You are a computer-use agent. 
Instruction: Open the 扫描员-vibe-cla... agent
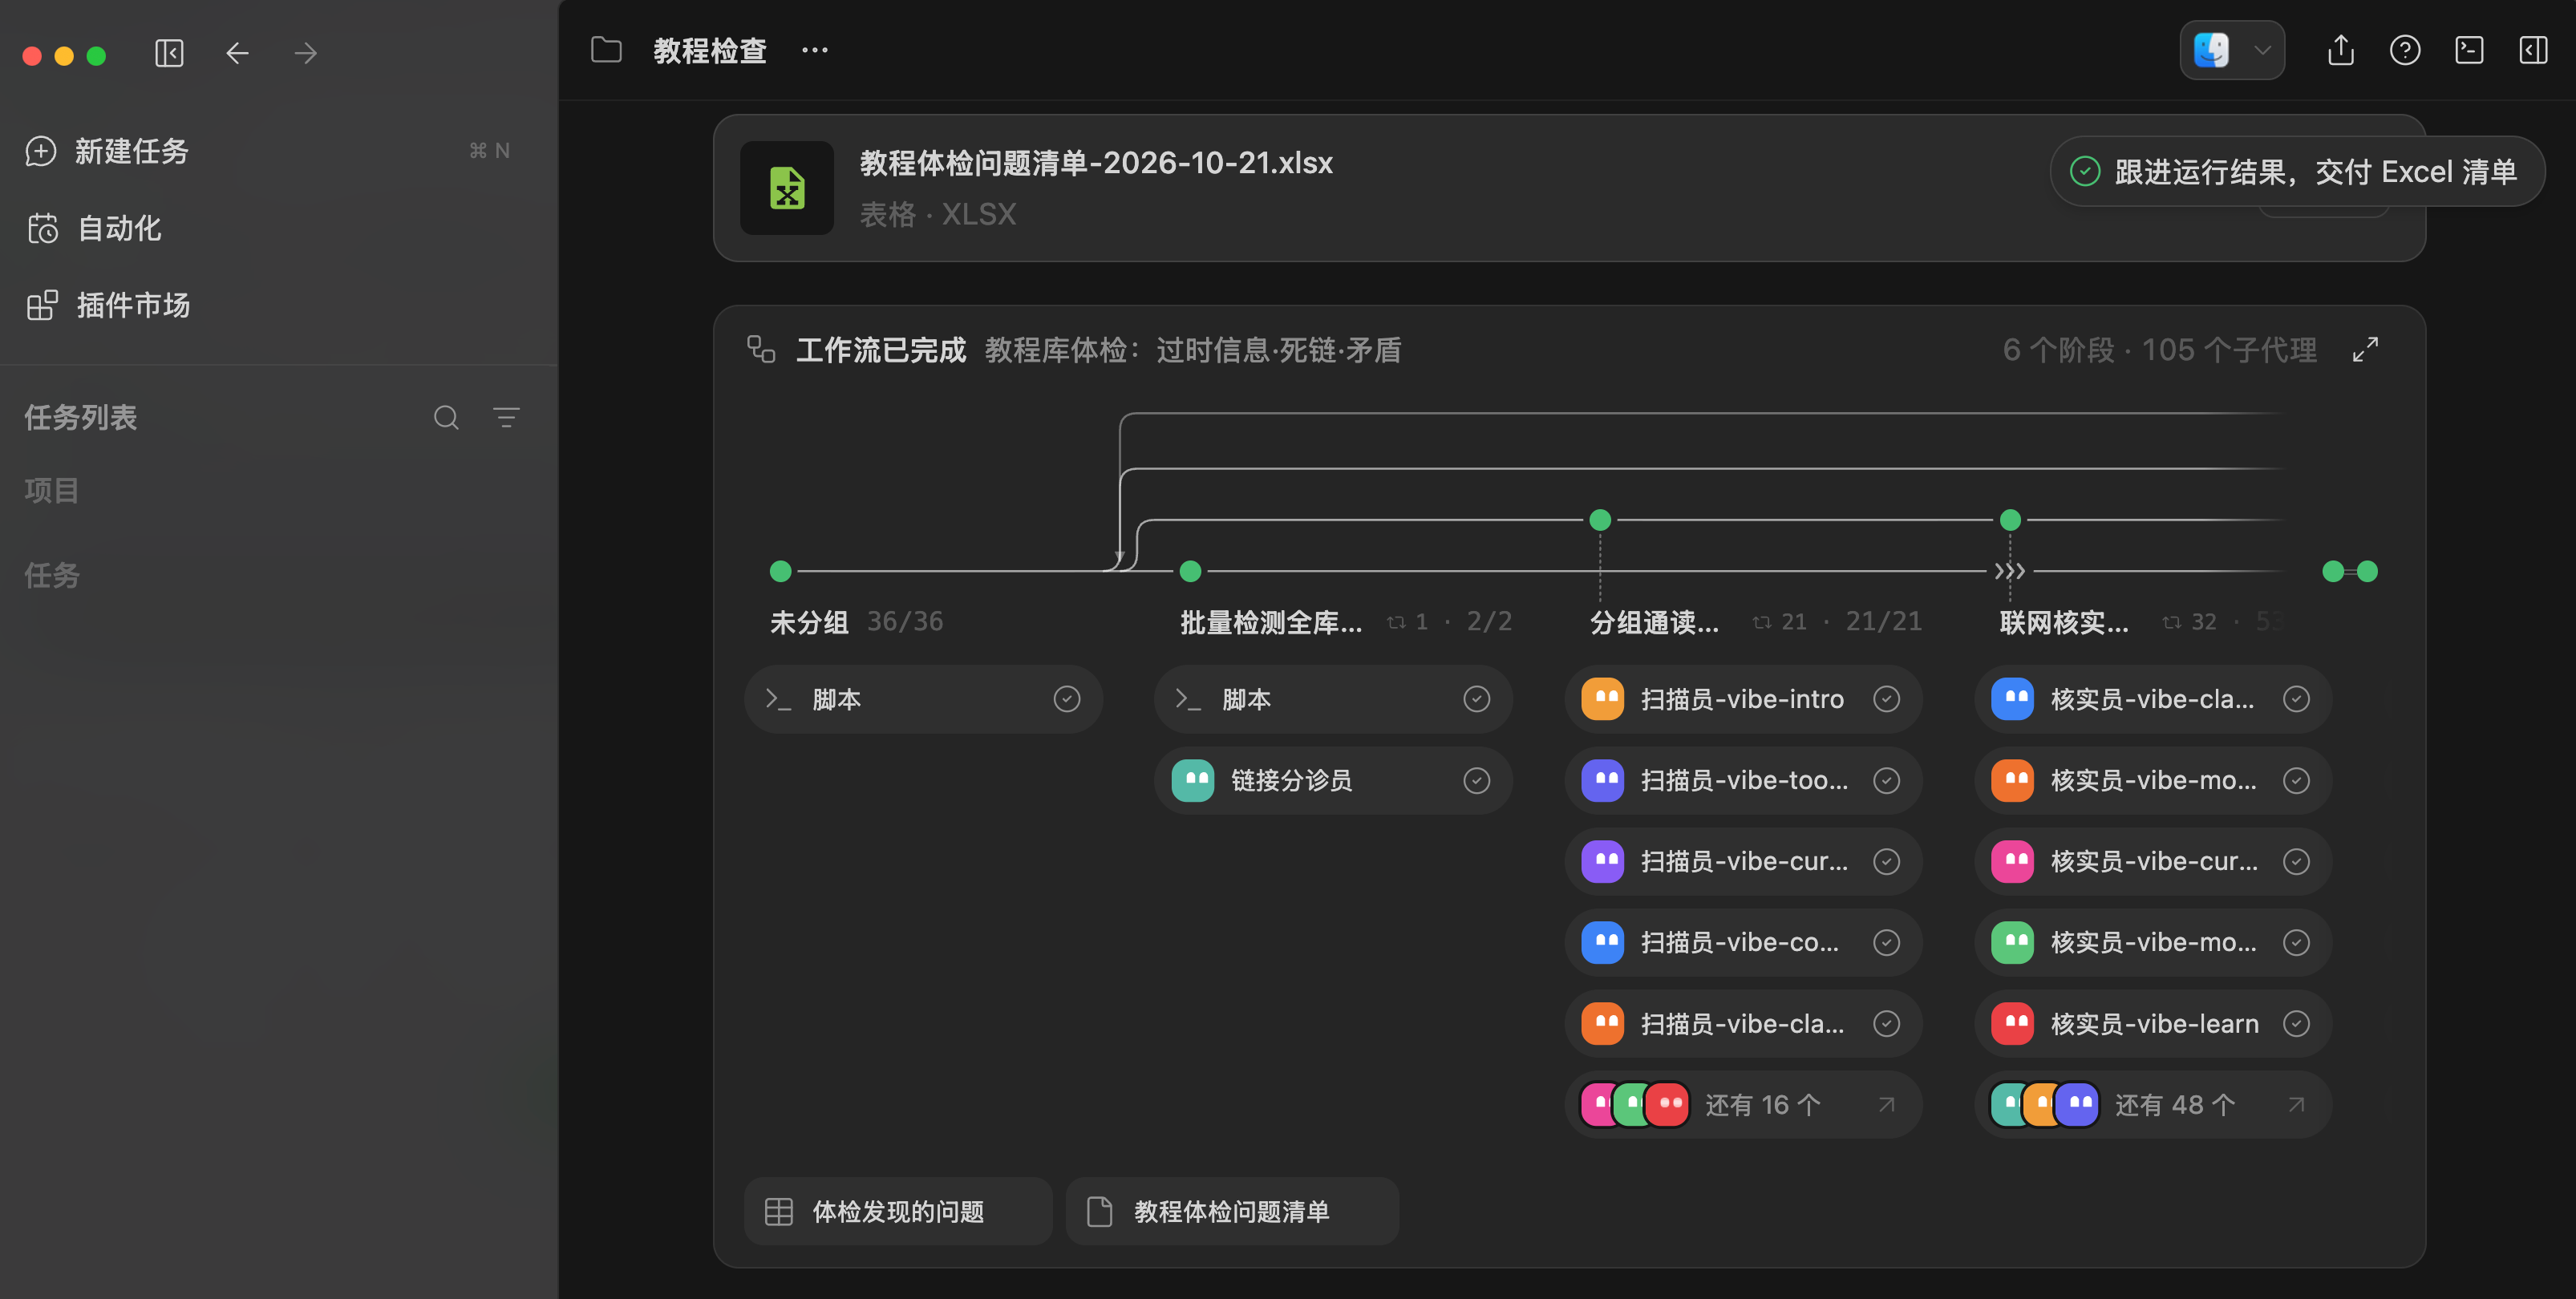1743,1024
